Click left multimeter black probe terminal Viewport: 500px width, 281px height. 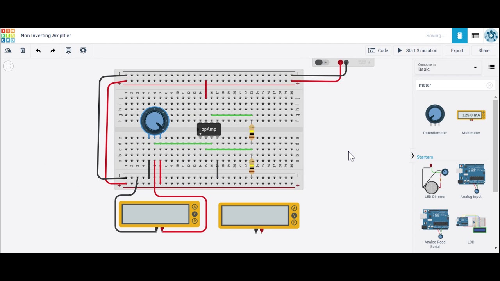tap(156, 229)
